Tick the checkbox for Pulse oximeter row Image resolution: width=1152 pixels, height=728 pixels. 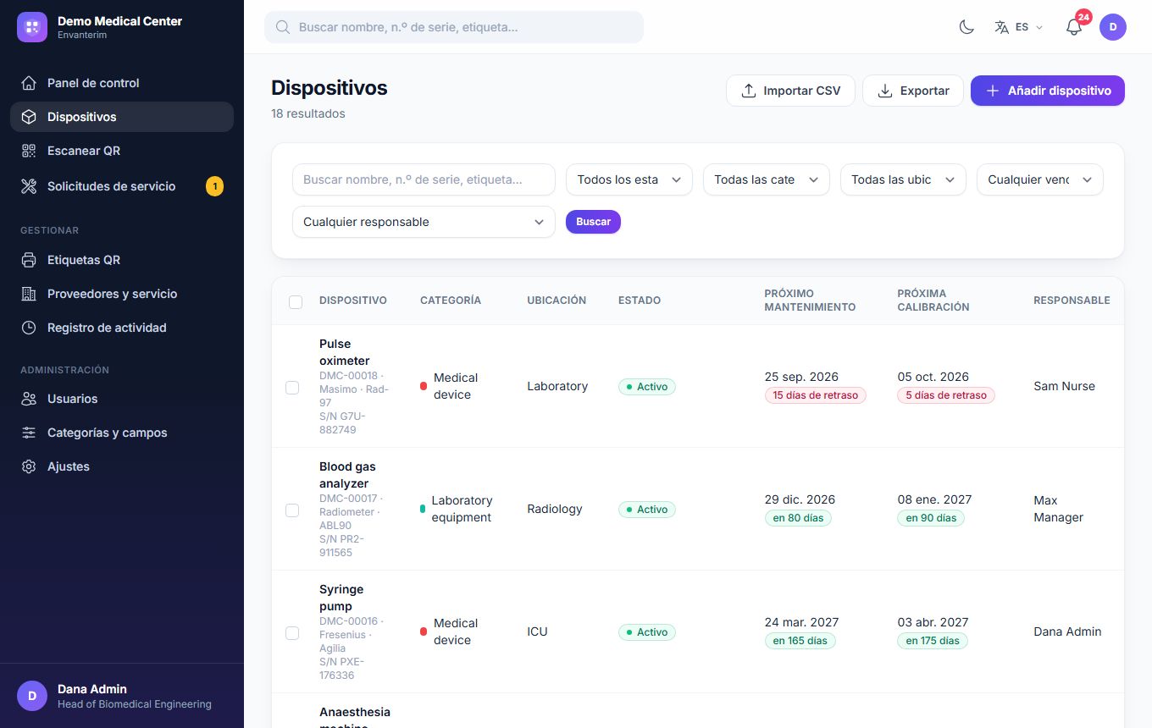point(292,388)
